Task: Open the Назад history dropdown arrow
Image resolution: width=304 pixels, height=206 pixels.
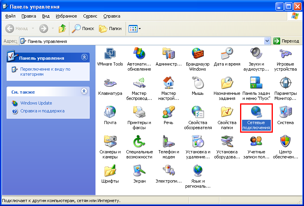Action: 33,28
